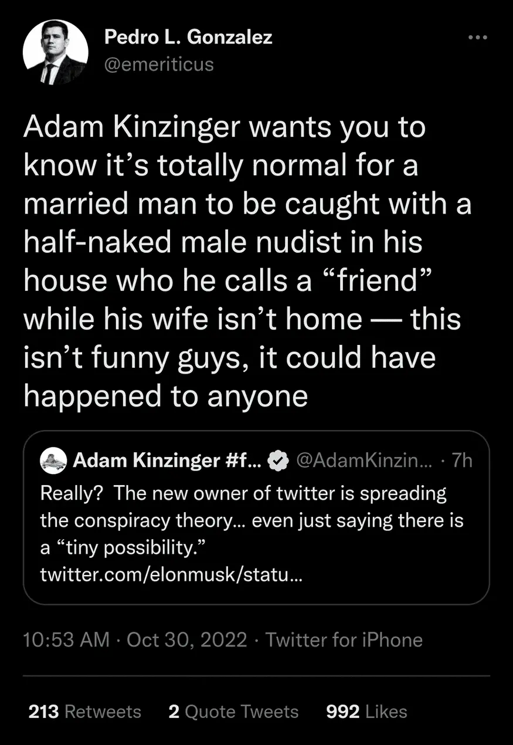513x745 pixels.
Task: Open the more options three-dot menu
Action: [477, 37]
